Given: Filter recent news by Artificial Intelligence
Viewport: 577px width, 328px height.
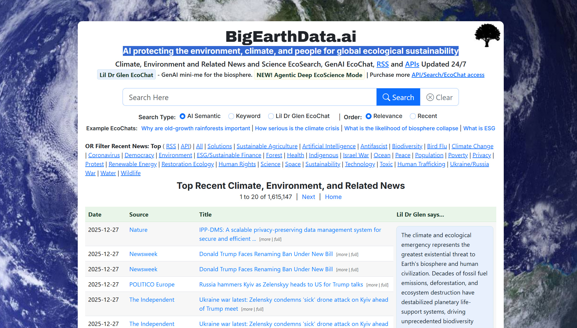Looking at the screenshot, I should [329, 146].
